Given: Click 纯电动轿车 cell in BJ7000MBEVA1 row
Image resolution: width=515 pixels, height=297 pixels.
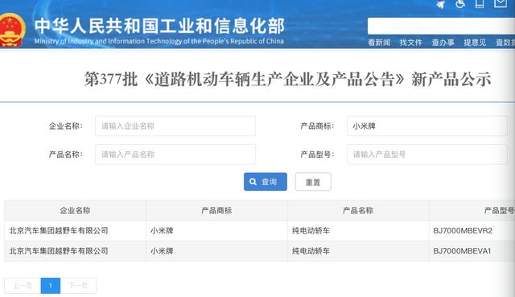Looking at the screenshot, I should pyautogui.click(x=358, y=251).
